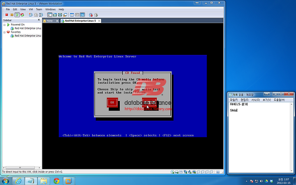Open Google Chrome from the taskbar
This screenshot has height=185, width=296.
coord(56,181)
